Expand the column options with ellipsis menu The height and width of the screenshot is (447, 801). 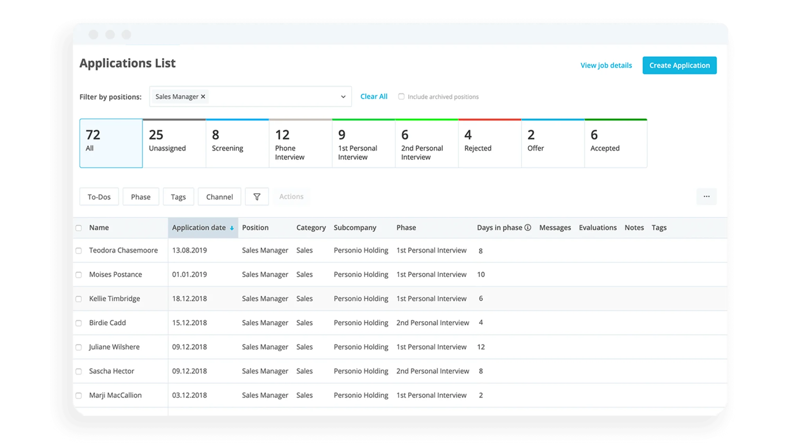click(707, 196)
